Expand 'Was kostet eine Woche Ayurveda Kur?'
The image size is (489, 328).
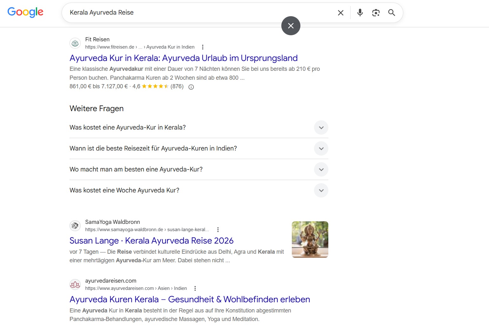coord(199,191)
